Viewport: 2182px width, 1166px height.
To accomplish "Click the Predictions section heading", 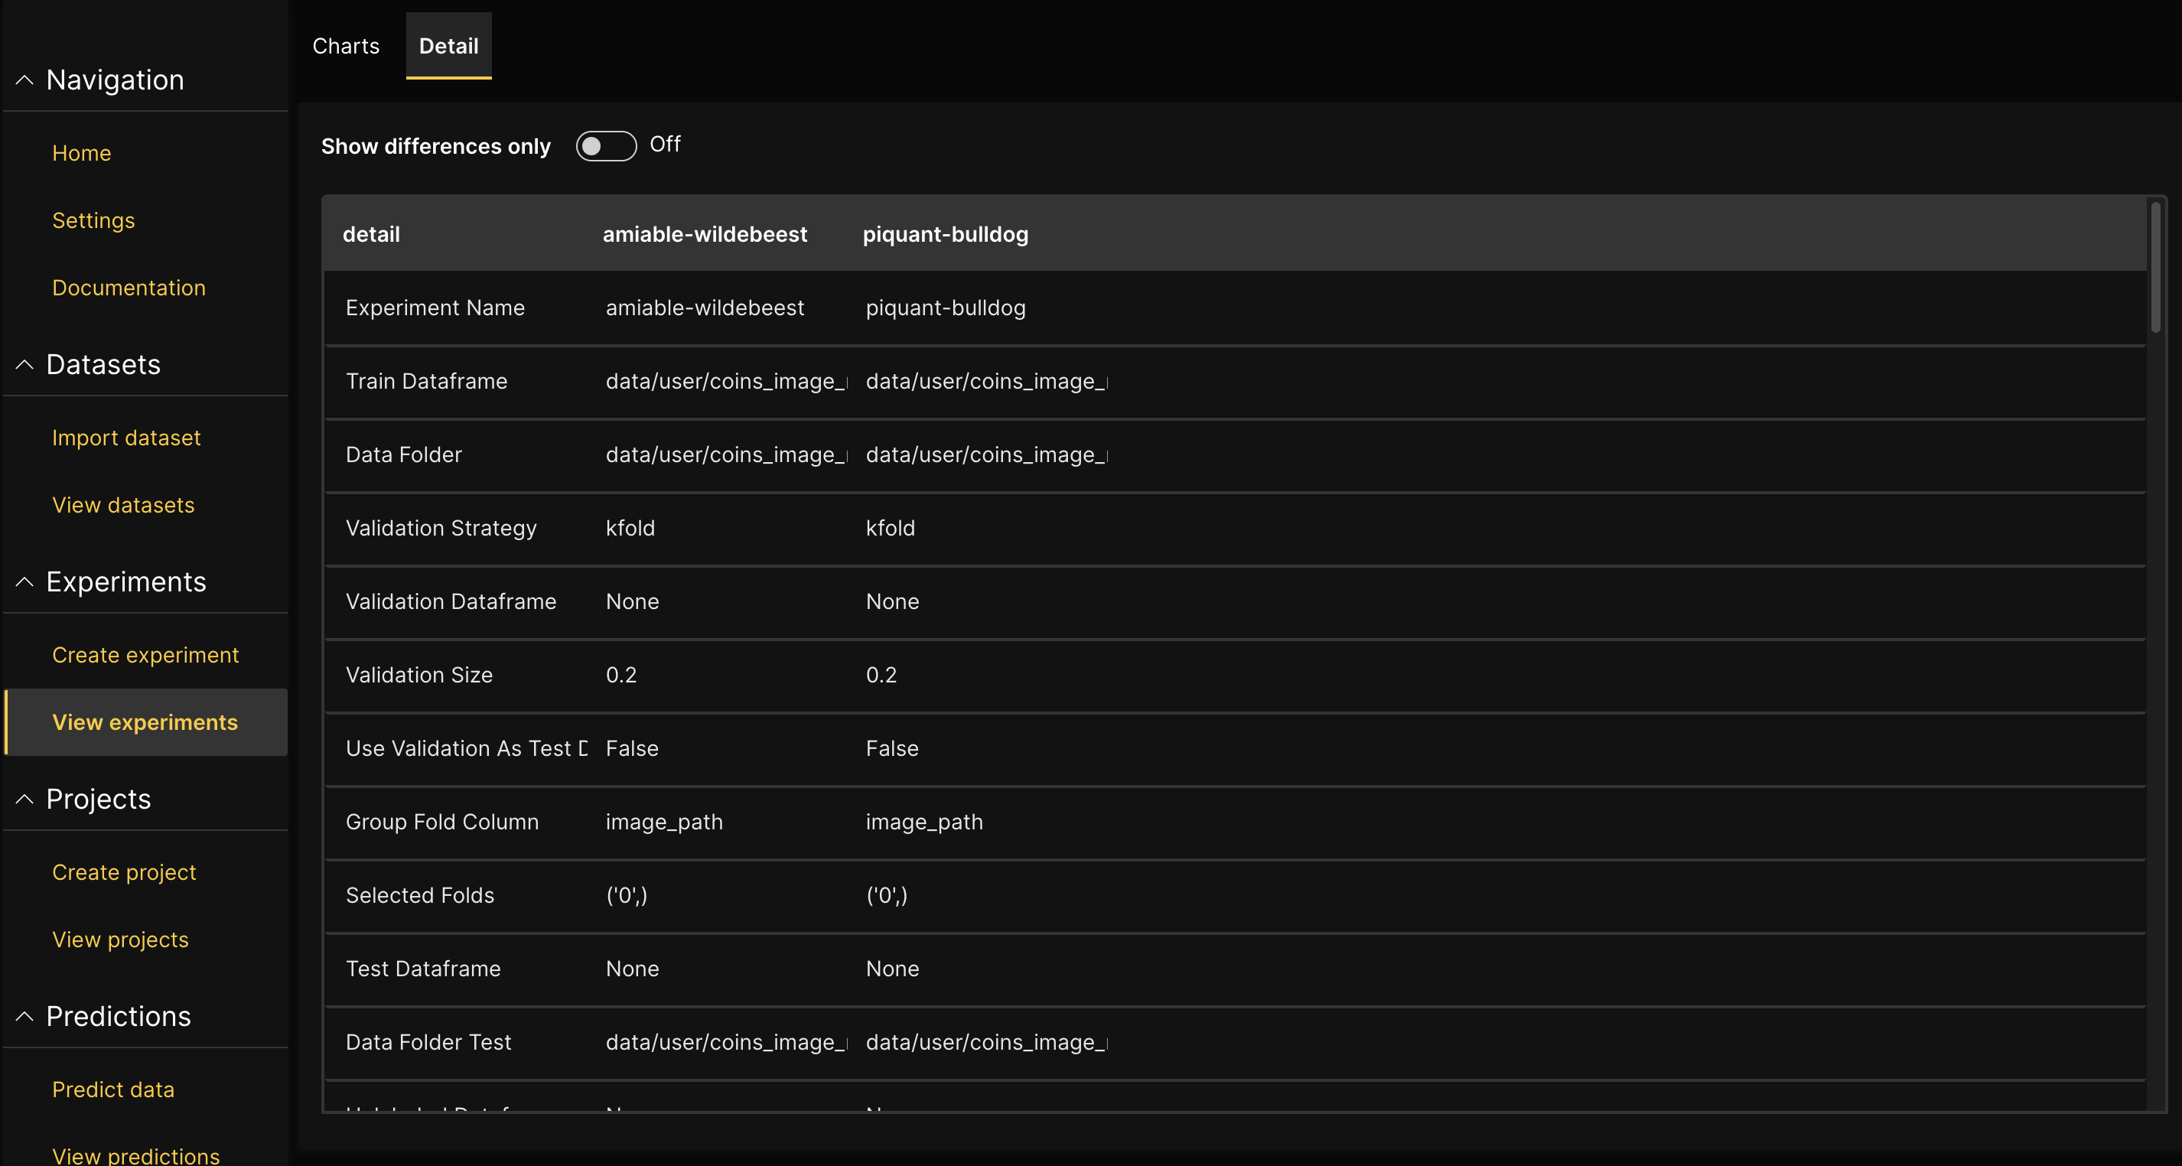I will point(119,1016).
